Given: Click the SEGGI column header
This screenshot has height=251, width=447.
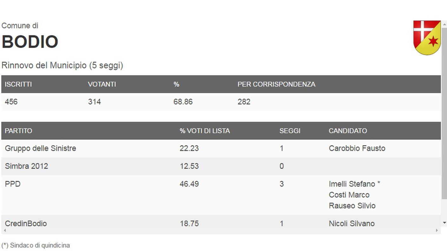Looking at the screenshot, I should 290,131.
